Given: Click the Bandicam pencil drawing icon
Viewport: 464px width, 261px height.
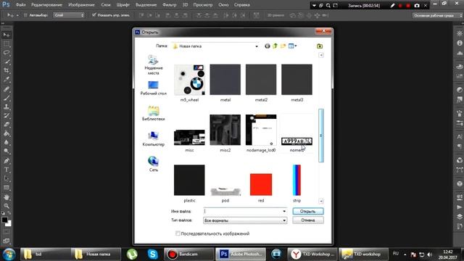Looking at the screenshot, I should [392, 5].
